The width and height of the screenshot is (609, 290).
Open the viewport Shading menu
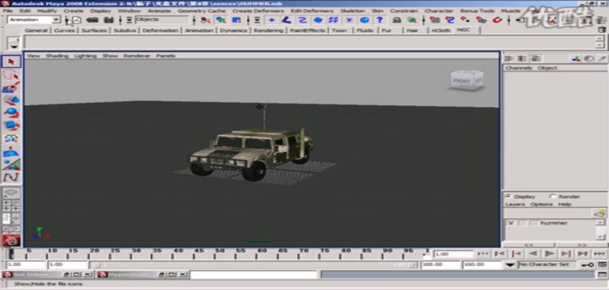coord(57,56)
